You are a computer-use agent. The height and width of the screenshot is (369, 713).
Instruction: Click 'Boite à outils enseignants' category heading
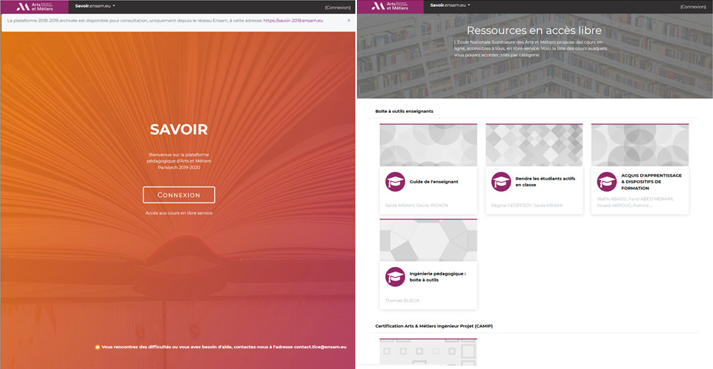pos(404,111)
